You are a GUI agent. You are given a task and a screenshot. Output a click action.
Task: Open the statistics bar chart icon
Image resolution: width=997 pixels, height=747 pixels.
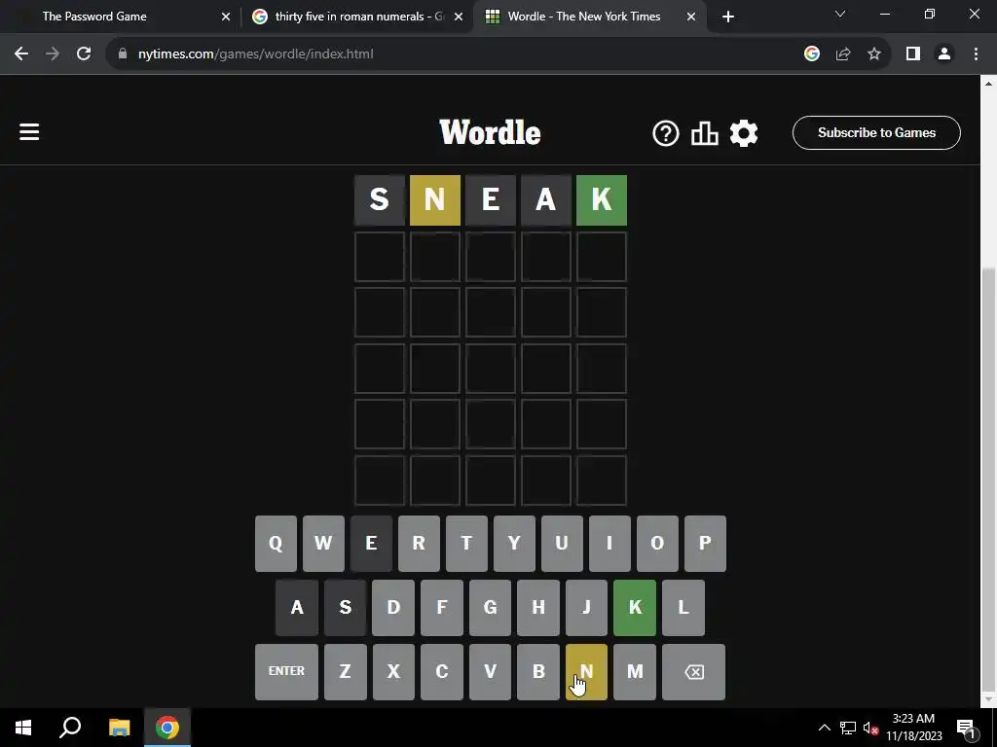click(x=705, y=133)
